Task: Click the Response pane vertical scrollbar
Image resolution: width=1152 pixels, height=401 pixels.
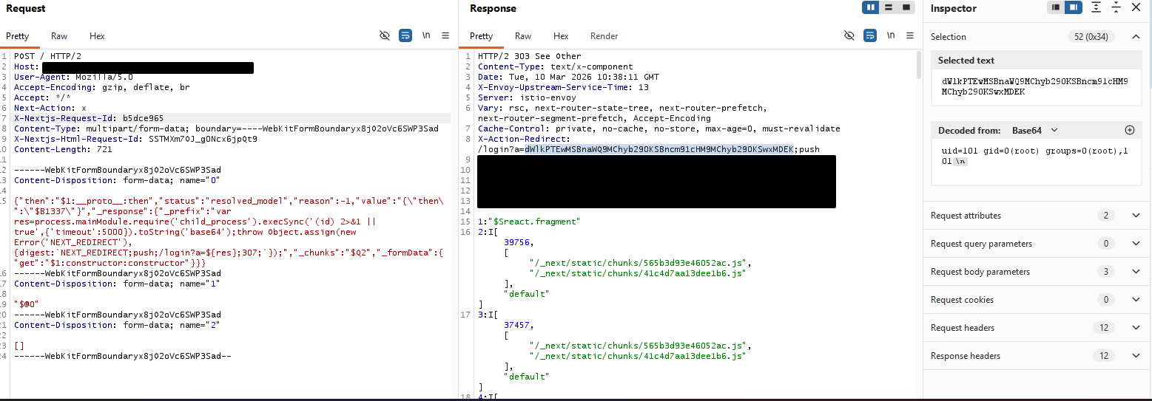Action: [x=920, y=65]
